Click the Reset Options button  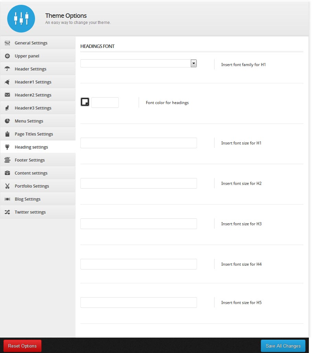22,346
